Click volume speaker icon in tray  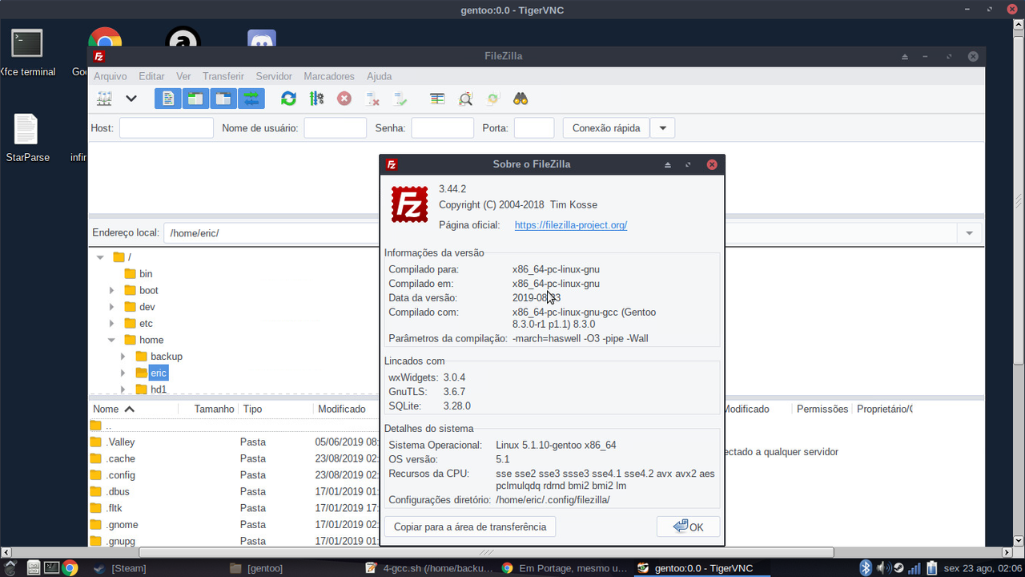click(x=882, y=568)
